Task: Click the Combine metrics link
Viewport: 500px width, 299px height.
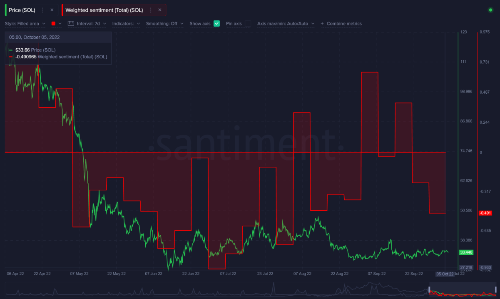Action: pyautogui.click(x=344, y=24)
